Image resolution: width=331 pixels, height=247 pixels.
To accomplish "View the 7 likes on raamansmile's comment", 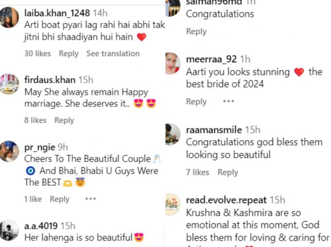I will (x=198, y=173).
